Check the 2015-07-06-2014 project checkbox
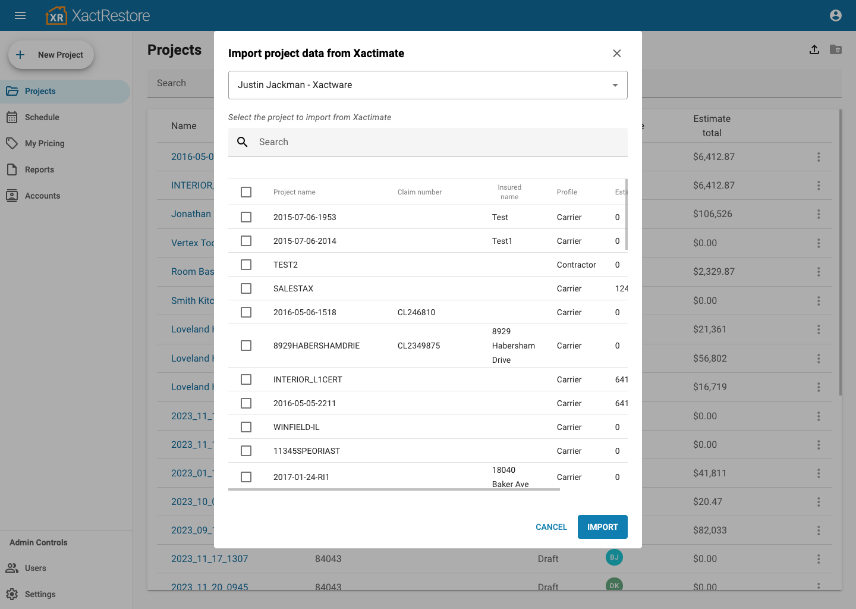Image resolution: width=856 pixels, height=609 pixels. coord(246,241)
